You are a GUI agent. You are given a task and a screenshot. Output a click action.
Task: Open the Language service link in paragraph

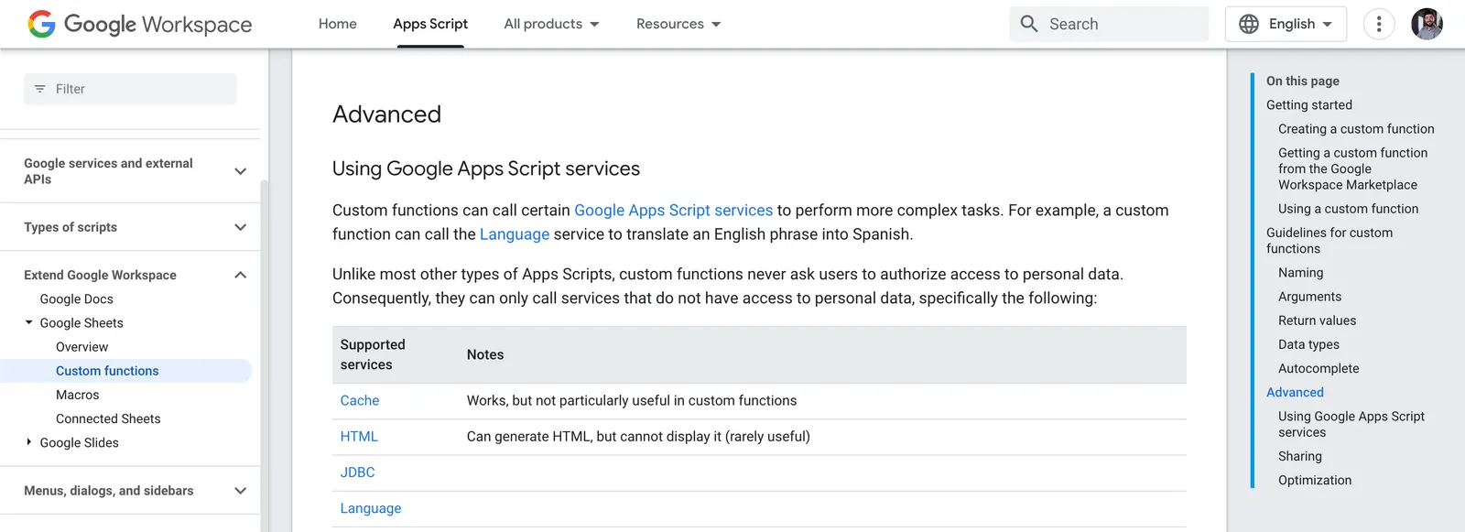pyautogui.click(x=515, y=234)
